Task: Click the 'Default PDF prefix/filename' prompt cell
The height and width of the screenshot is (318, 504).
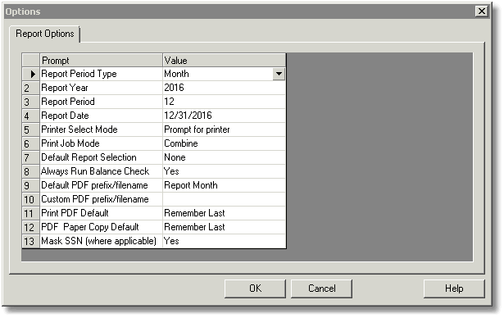Action: pyautogui.click(x=102, y=185)
